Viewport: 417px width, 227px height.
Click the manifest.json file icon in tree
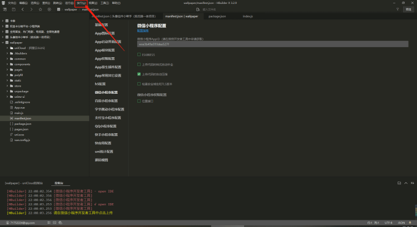click(x=12, y=118)
